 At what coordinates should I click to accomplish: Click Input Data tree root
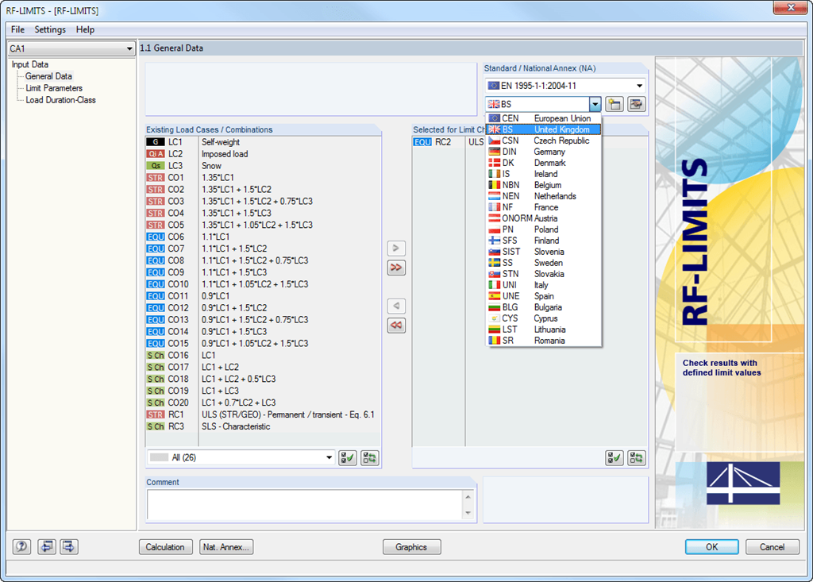pos(30,64)
